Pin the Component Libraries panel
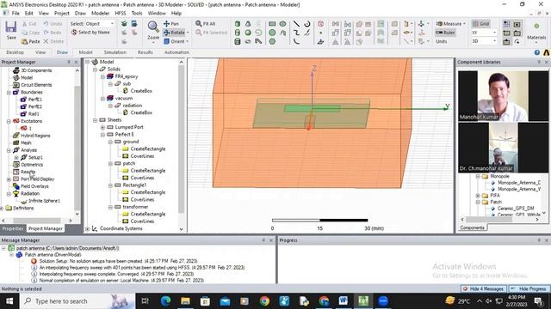 tap(539, 62)
